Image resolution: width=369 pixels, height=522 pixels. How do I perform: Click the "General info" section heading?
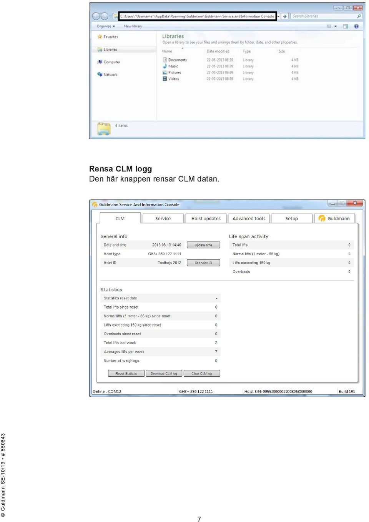114,236
